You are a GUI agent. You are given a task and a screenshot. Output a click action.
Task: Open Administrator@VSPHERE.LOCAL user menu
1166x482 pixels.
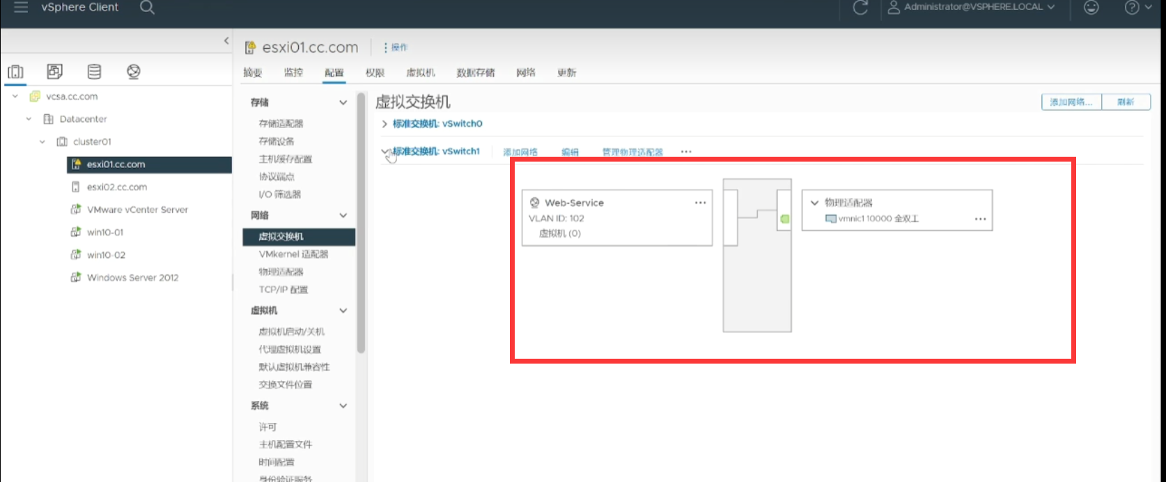point(971,7)
